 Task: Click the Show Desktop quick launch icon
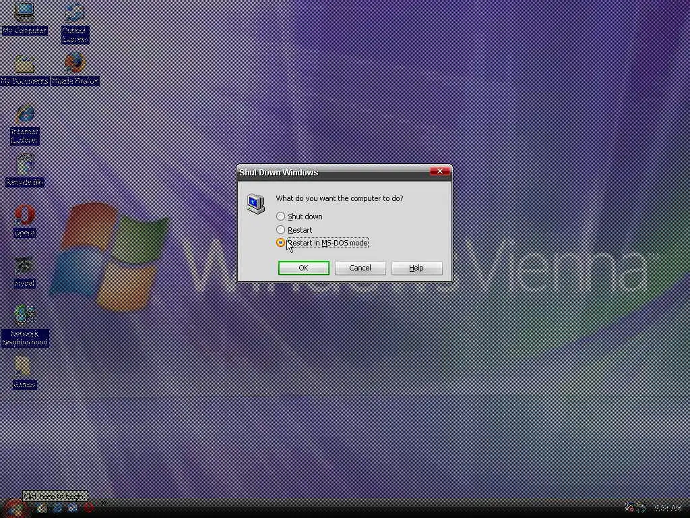point(42,509)
